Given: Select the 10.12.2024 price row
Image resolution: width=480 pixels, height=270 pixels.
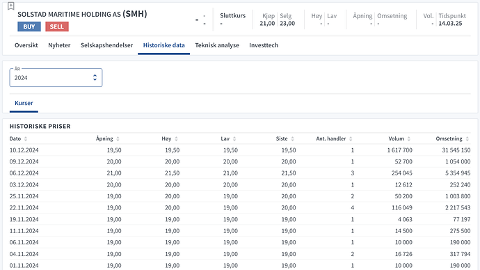Looking at the screenshot, I should 240,150.
